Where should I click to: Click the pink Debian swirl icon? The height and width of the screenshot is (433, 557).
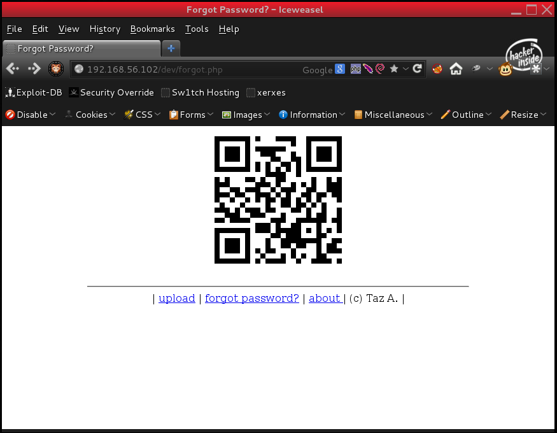tap(380, 69)
